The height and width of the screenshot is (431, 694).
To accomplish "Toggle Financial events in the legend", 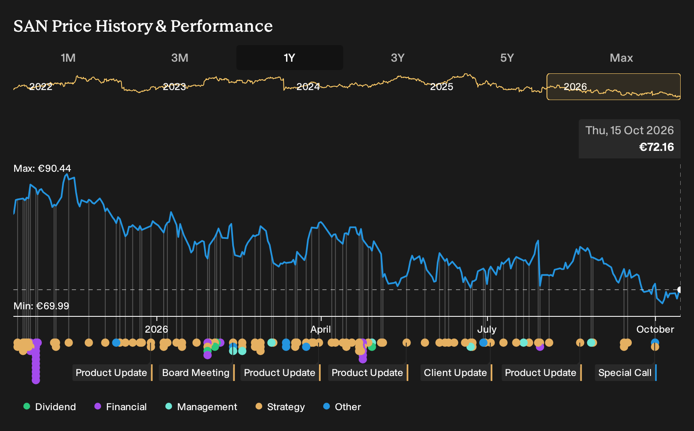I will (121, 407).
